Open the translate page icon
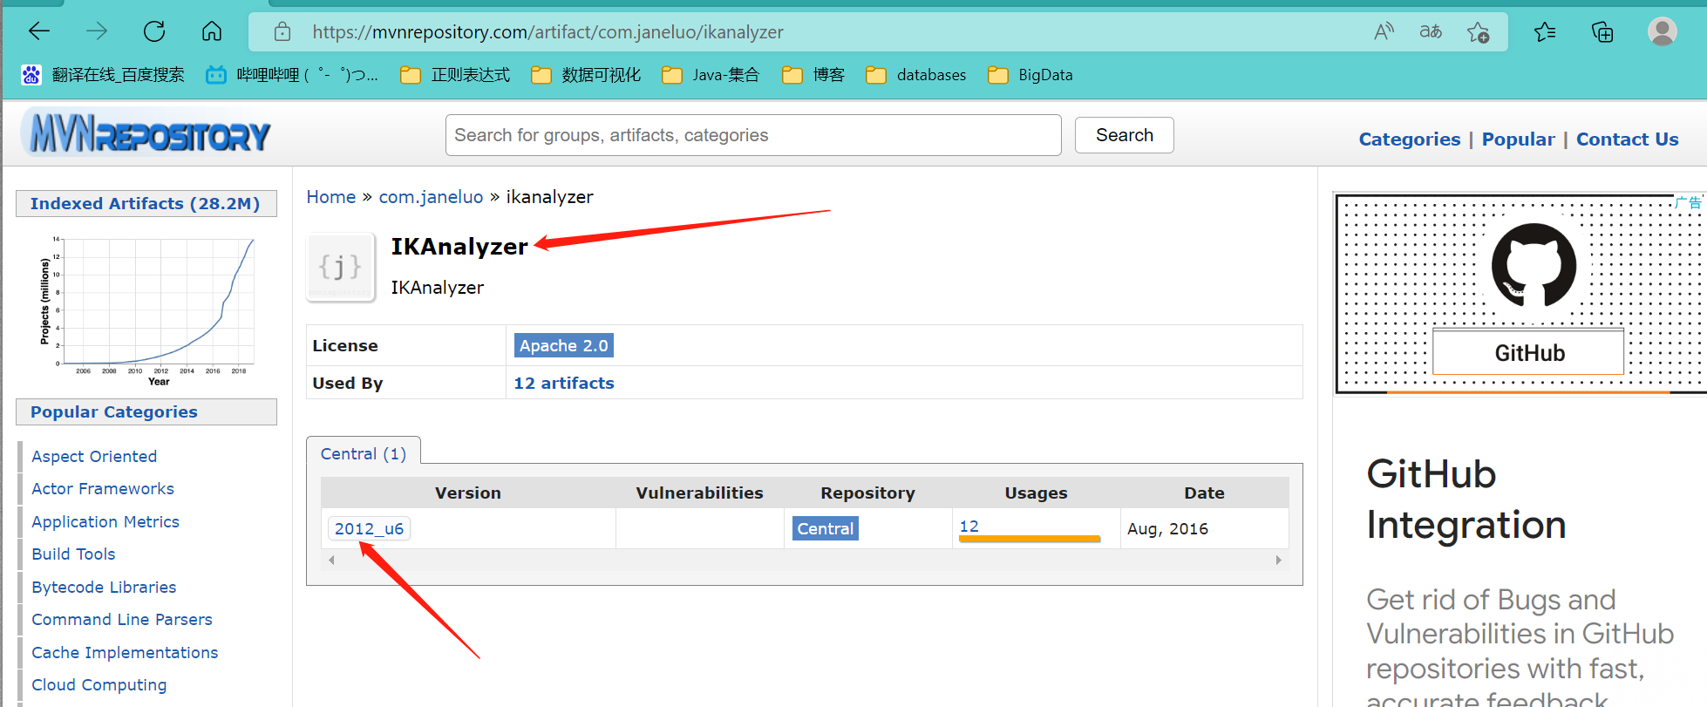This screenshot has height=707, width=1707. pos(1431,32)
